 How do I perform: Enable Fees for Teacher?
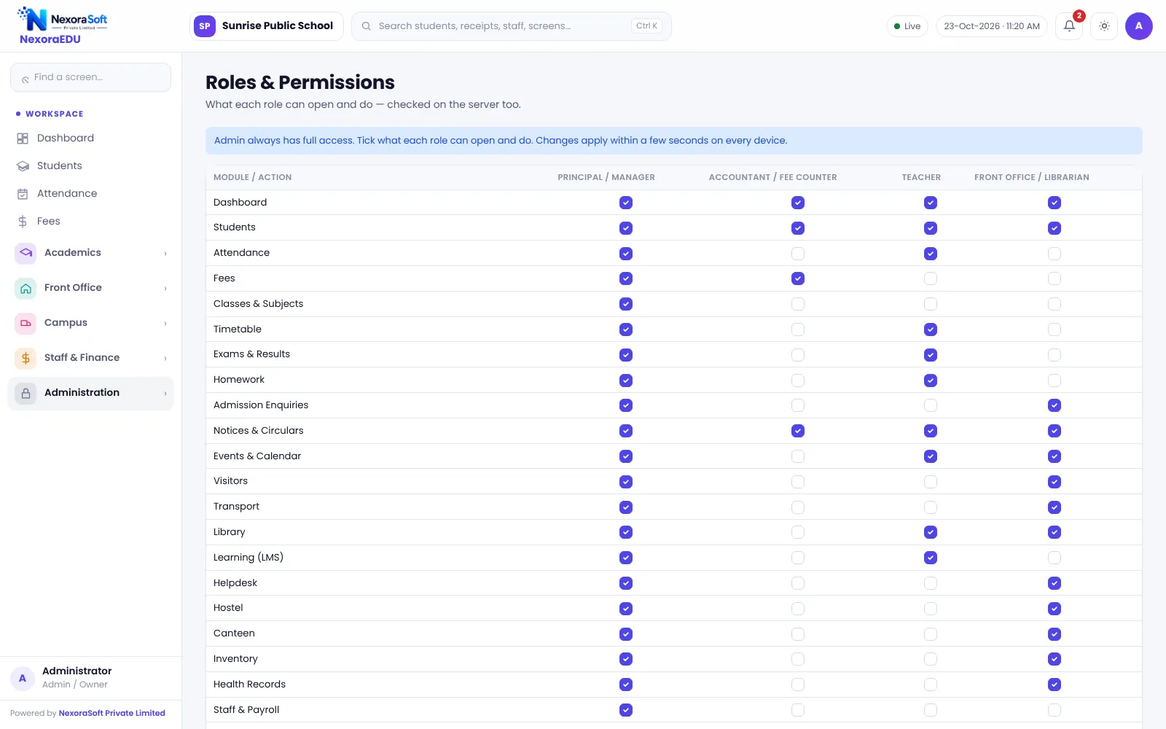pyautogui.click(x=931, y=278)
